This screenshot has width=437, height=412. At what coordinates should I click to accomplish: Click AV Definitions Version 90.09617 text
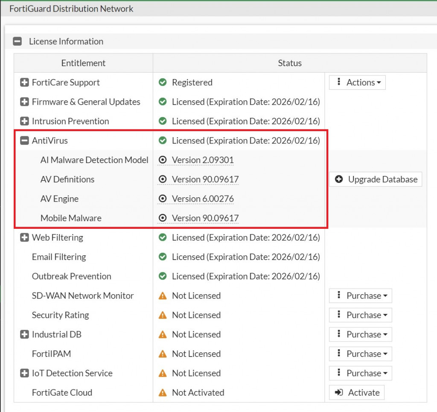pyautogui.click(x=205, y=179)
